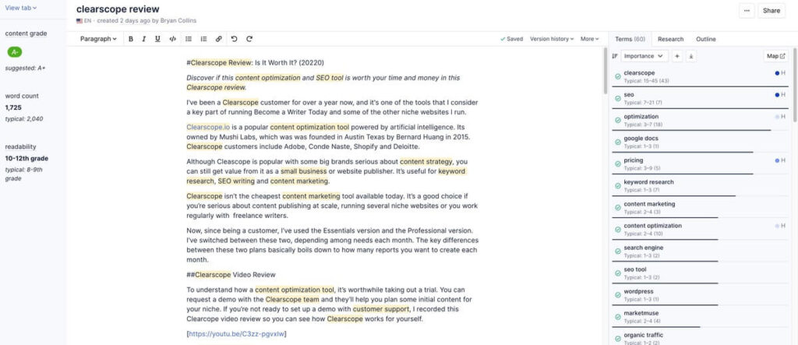The width and height of the screenshot is (798, 345).
Task: Open the Paragraph style dropdown
Action: (x=98, y=38)
